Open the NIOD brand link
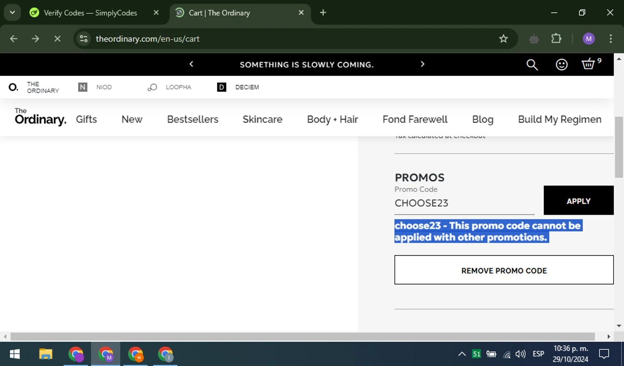The image size is (624, 366). (95, 87)
